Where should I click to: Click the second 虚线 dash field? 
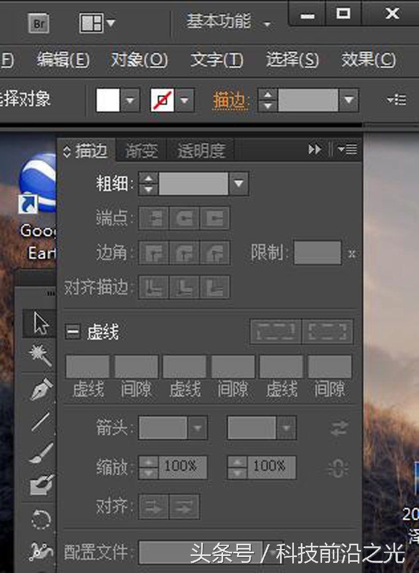(184, 366)
